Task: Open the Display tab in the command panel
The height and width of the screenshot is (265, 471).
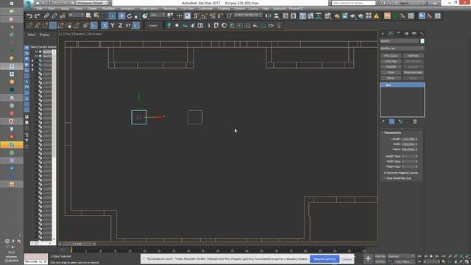Action: coord(414,33)
